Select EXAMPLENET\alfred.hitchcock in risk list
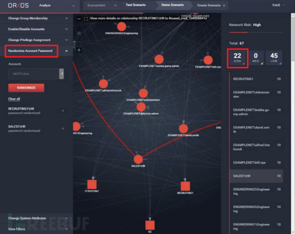The image size is (295, 234). point(257,147)
